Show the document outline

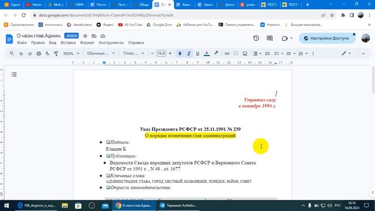tap(14, 74)
